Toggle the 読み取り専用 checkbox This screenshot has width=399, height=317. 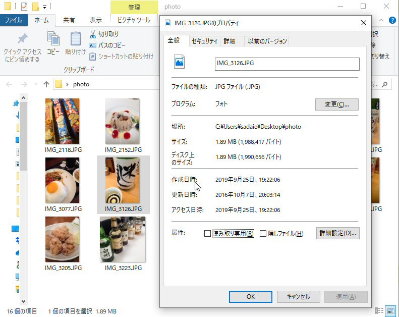tap(208, 234)
